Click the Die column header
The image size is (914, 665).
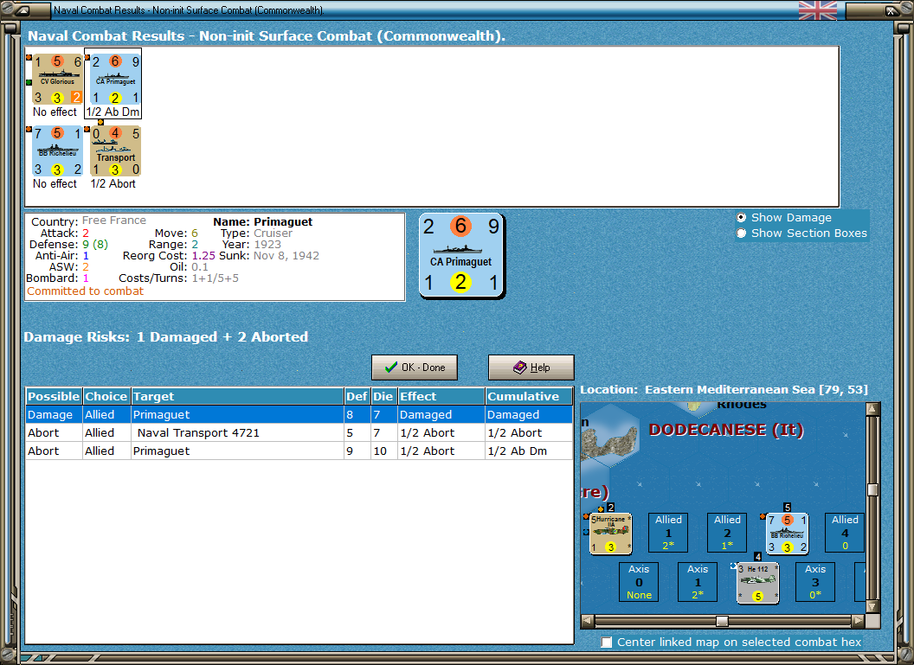(383, 396)
